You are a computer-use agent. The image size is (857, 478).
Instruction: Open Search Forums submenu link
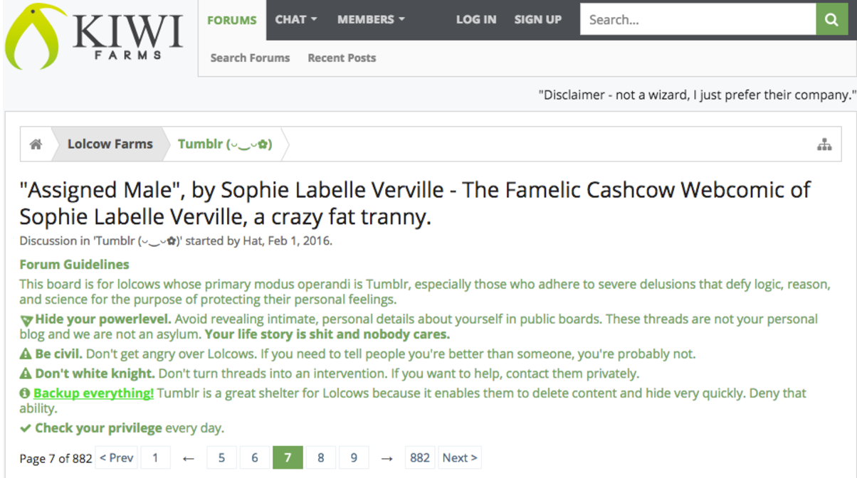[250, 58]
